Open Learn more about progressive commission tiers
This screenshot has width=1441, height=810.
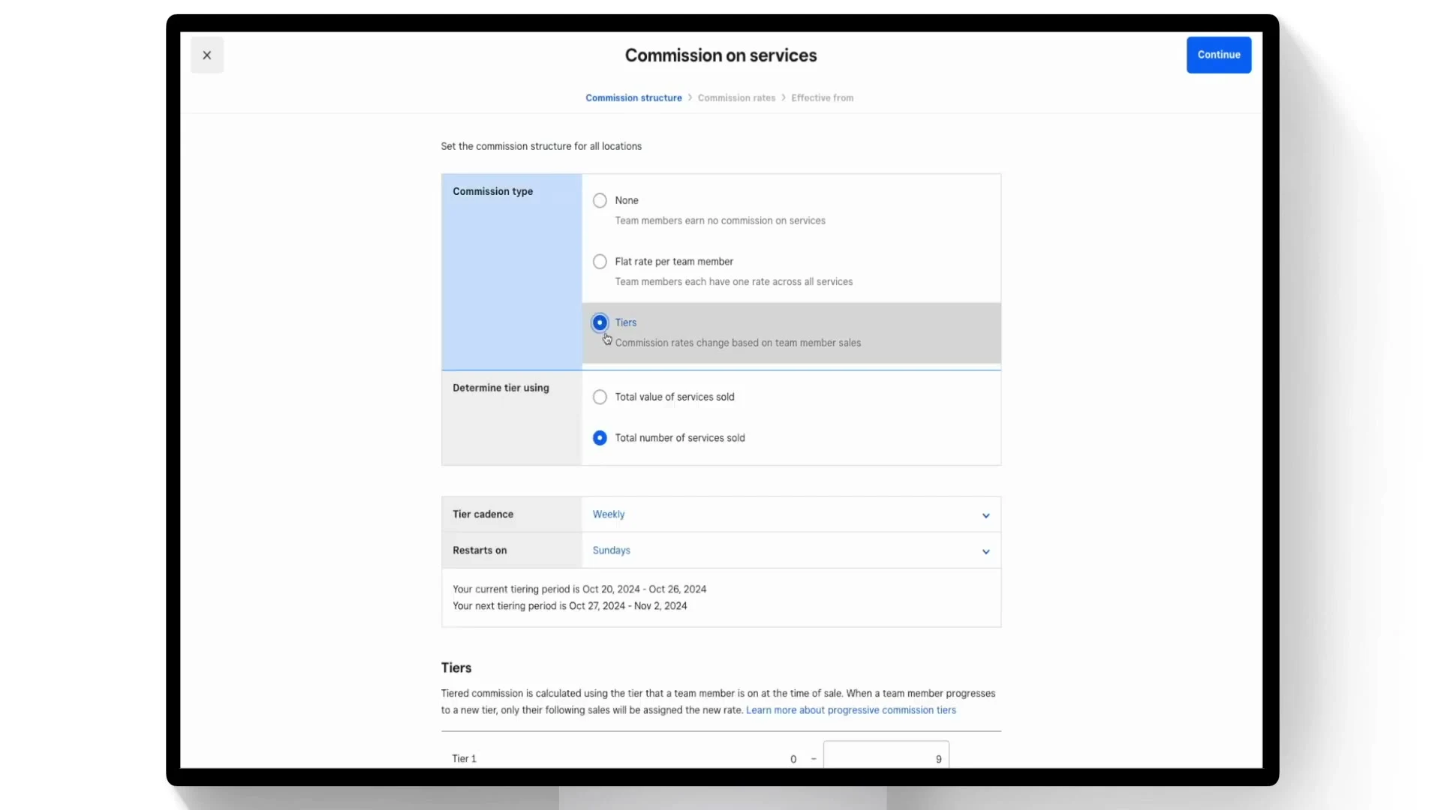(x=850, y=710)
